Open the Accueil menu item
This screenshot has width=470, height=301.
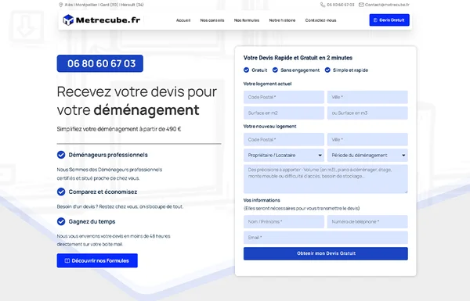183,20
